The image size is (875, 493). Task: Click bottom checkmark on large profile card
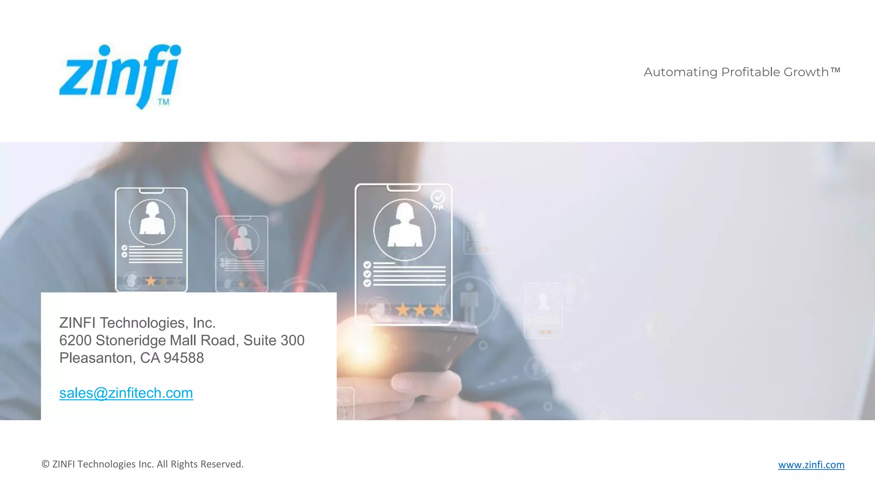(367, 283)
